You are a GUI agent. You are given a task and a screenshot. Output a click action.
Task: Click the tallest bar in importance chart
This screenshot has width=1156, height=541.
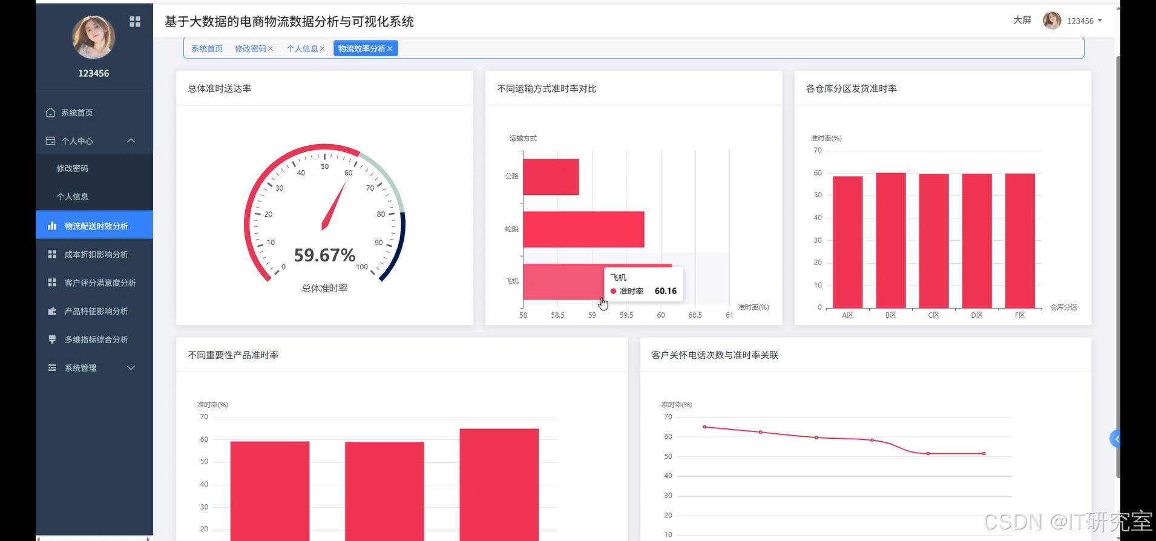point(499,485)
